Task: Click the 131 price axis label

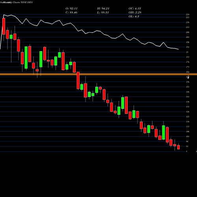Action: [x=188, y=107]
